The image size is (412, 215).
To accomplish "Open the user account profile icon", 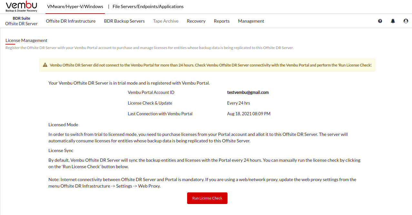I will point(406,21).
